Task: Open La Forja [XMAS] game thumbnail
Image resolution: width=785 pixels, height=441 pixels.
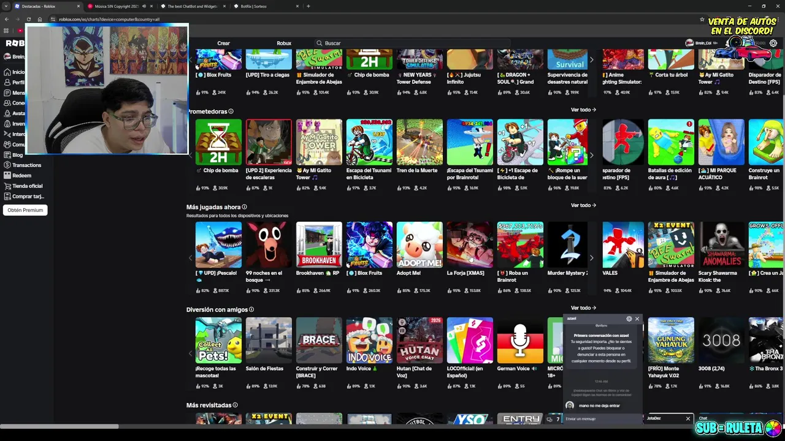Action: (470, 244)
